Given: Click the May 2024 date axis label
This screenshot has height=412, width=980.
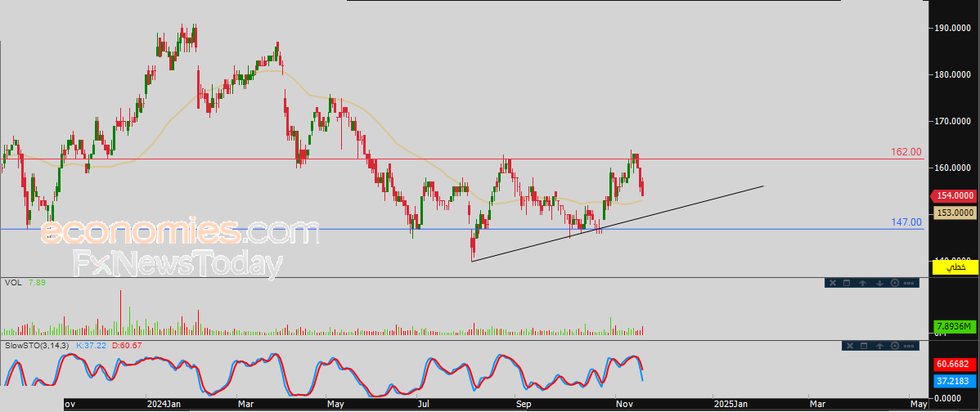Looking at the screenshot, I should (x=337, y=405).
